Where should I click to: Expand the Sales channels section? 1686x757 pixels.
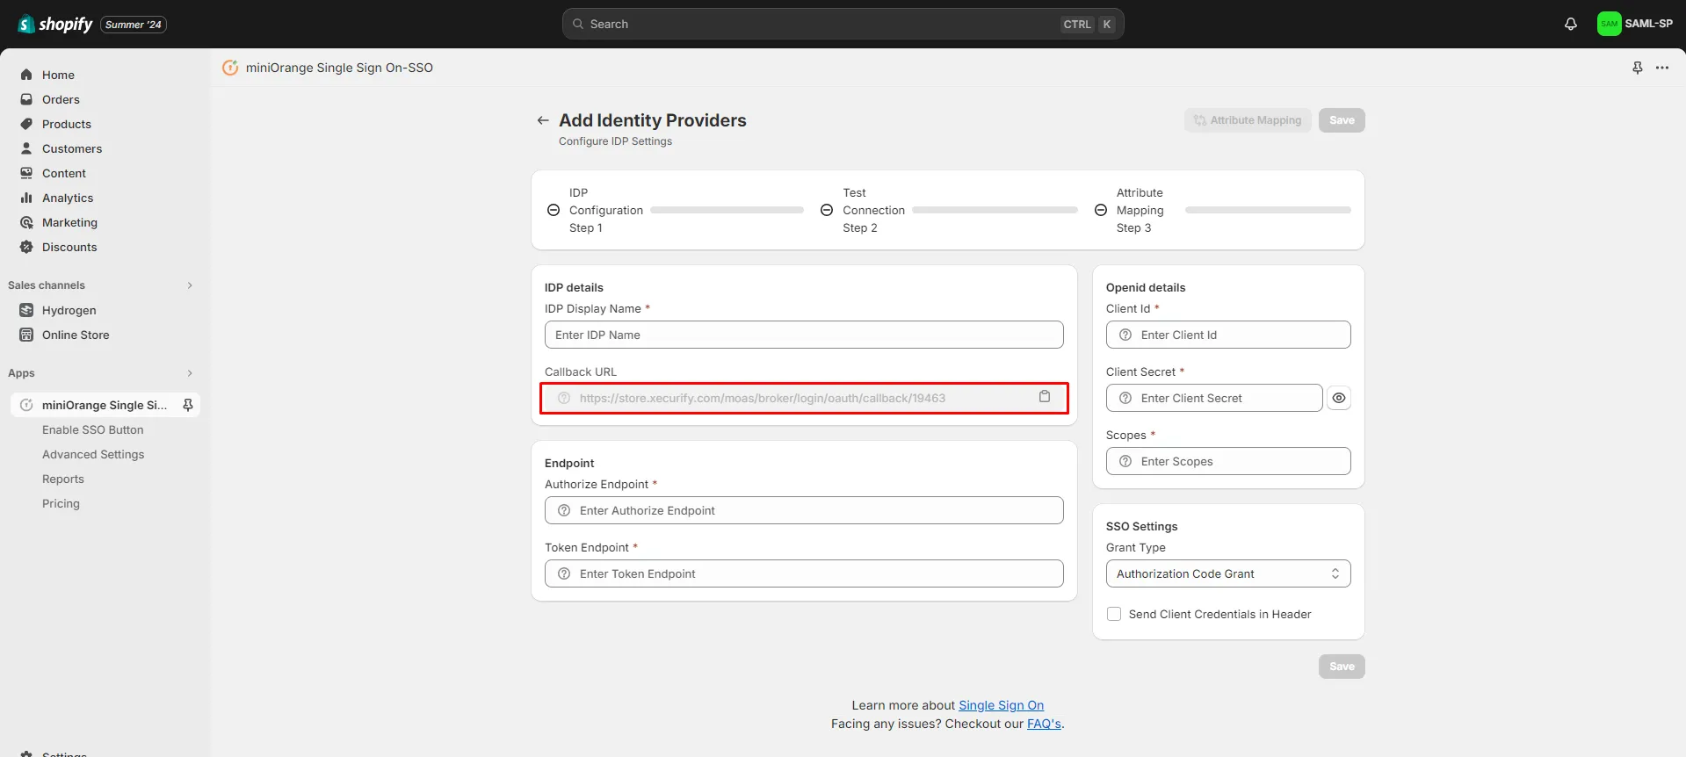190,285
